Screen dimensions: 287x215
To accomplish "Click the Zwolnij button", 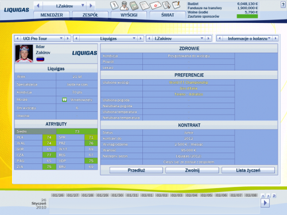I will point(192,170).
